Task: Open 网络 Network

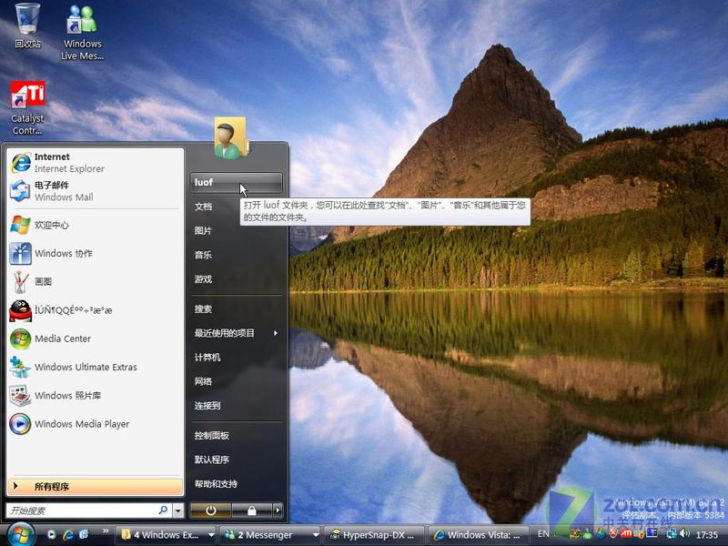Action: click(236, 381)
